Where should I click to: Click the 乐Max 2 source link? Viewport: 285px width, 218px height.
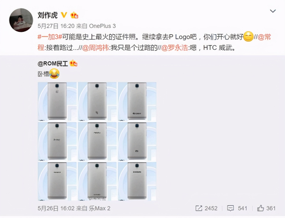[x=100, y=209]
